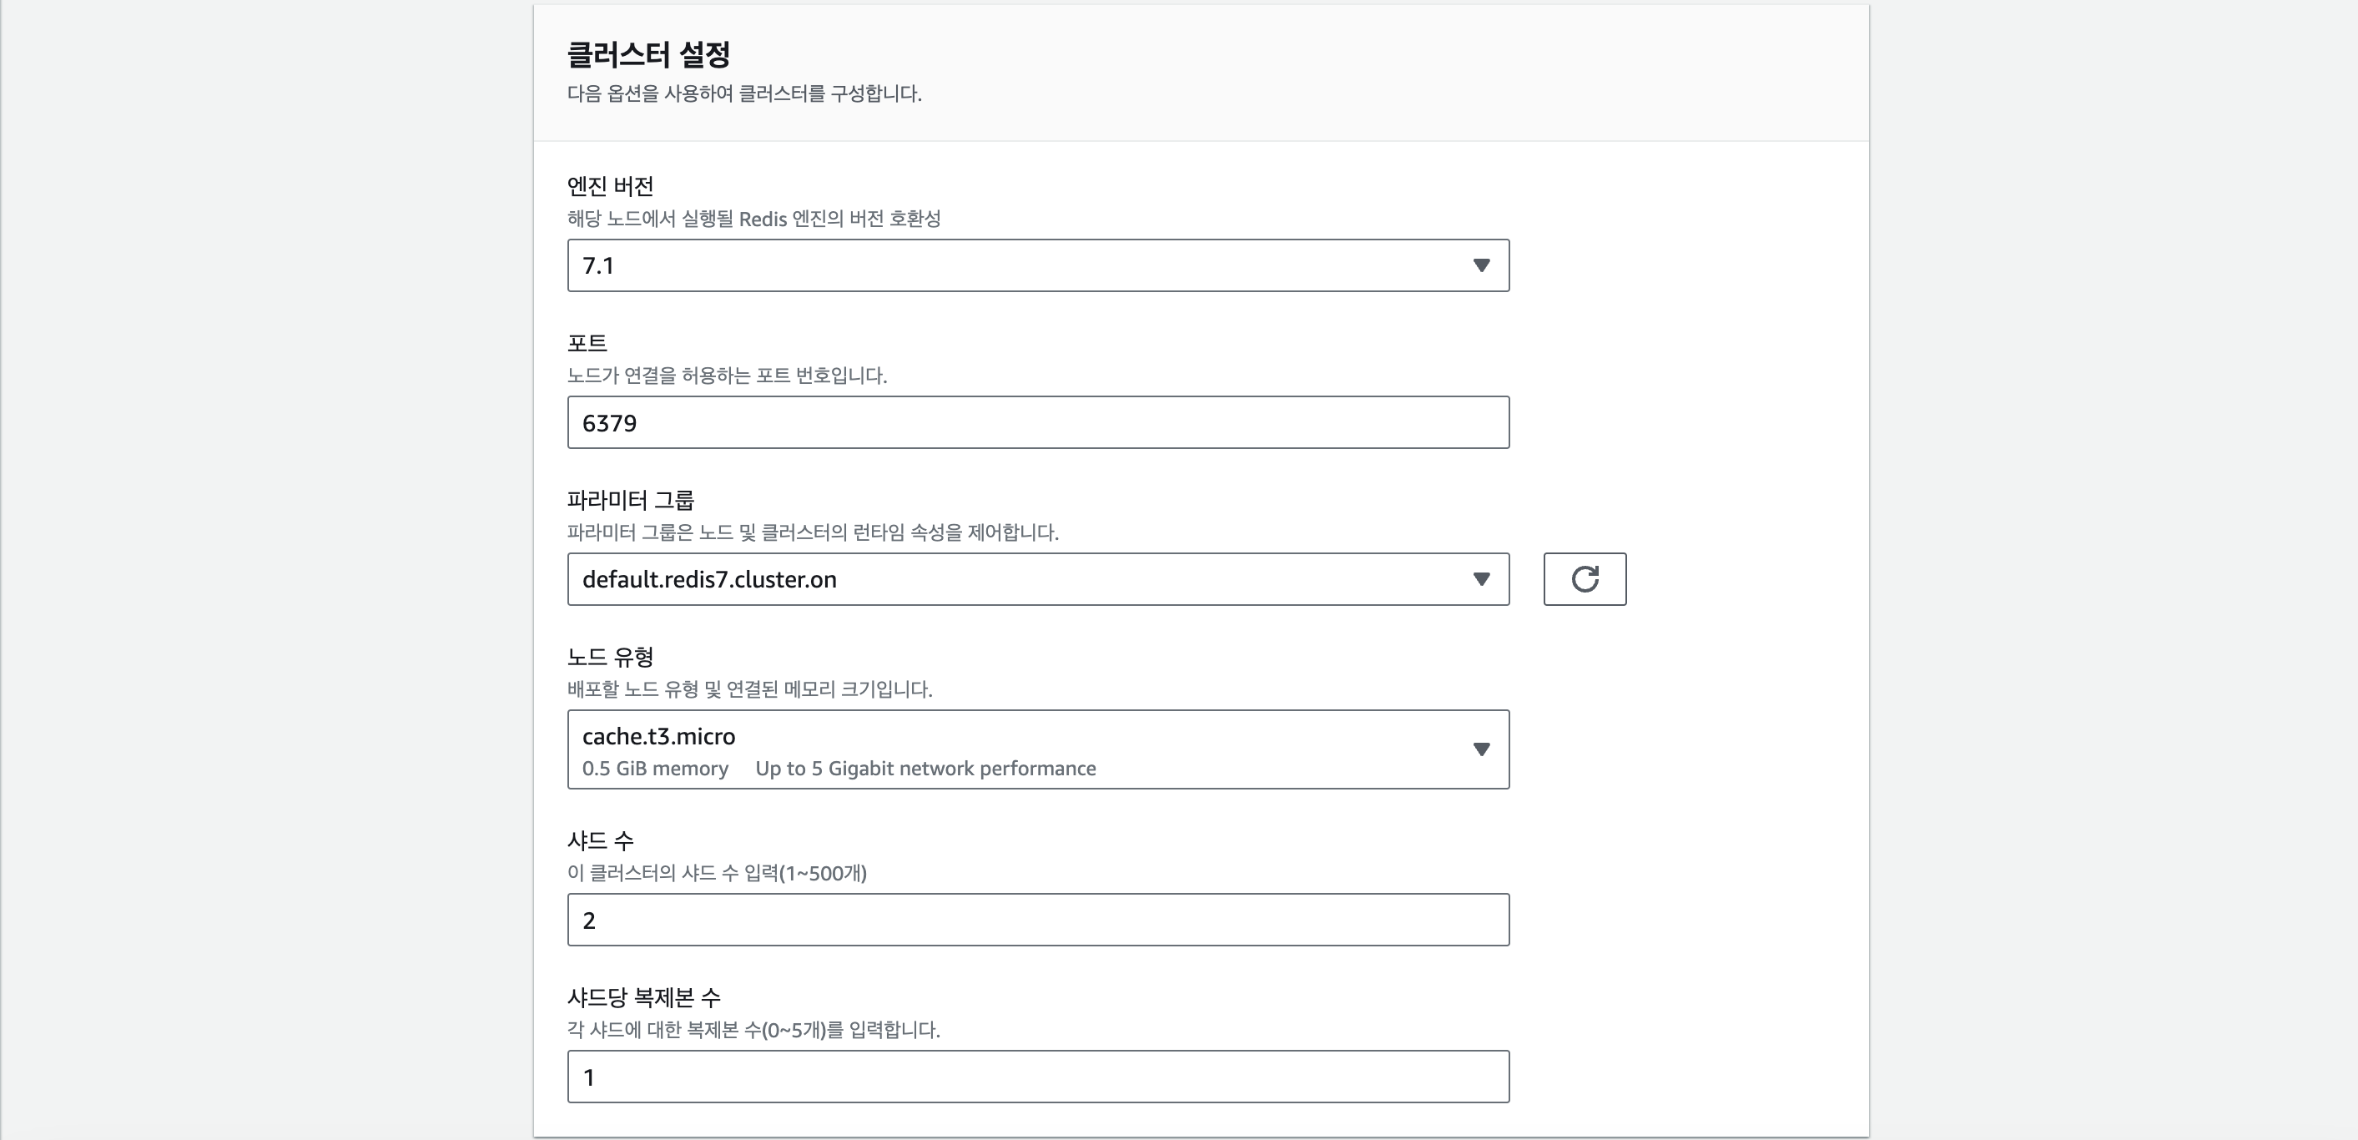The width and height of the screenshot is (2358, 1140).
Task: Click the 노드 유형 field label
Action: tap(610, 657)
